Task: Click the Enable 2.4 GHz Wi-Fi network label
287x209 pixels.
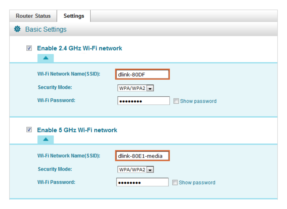Action: pos(79,48)
